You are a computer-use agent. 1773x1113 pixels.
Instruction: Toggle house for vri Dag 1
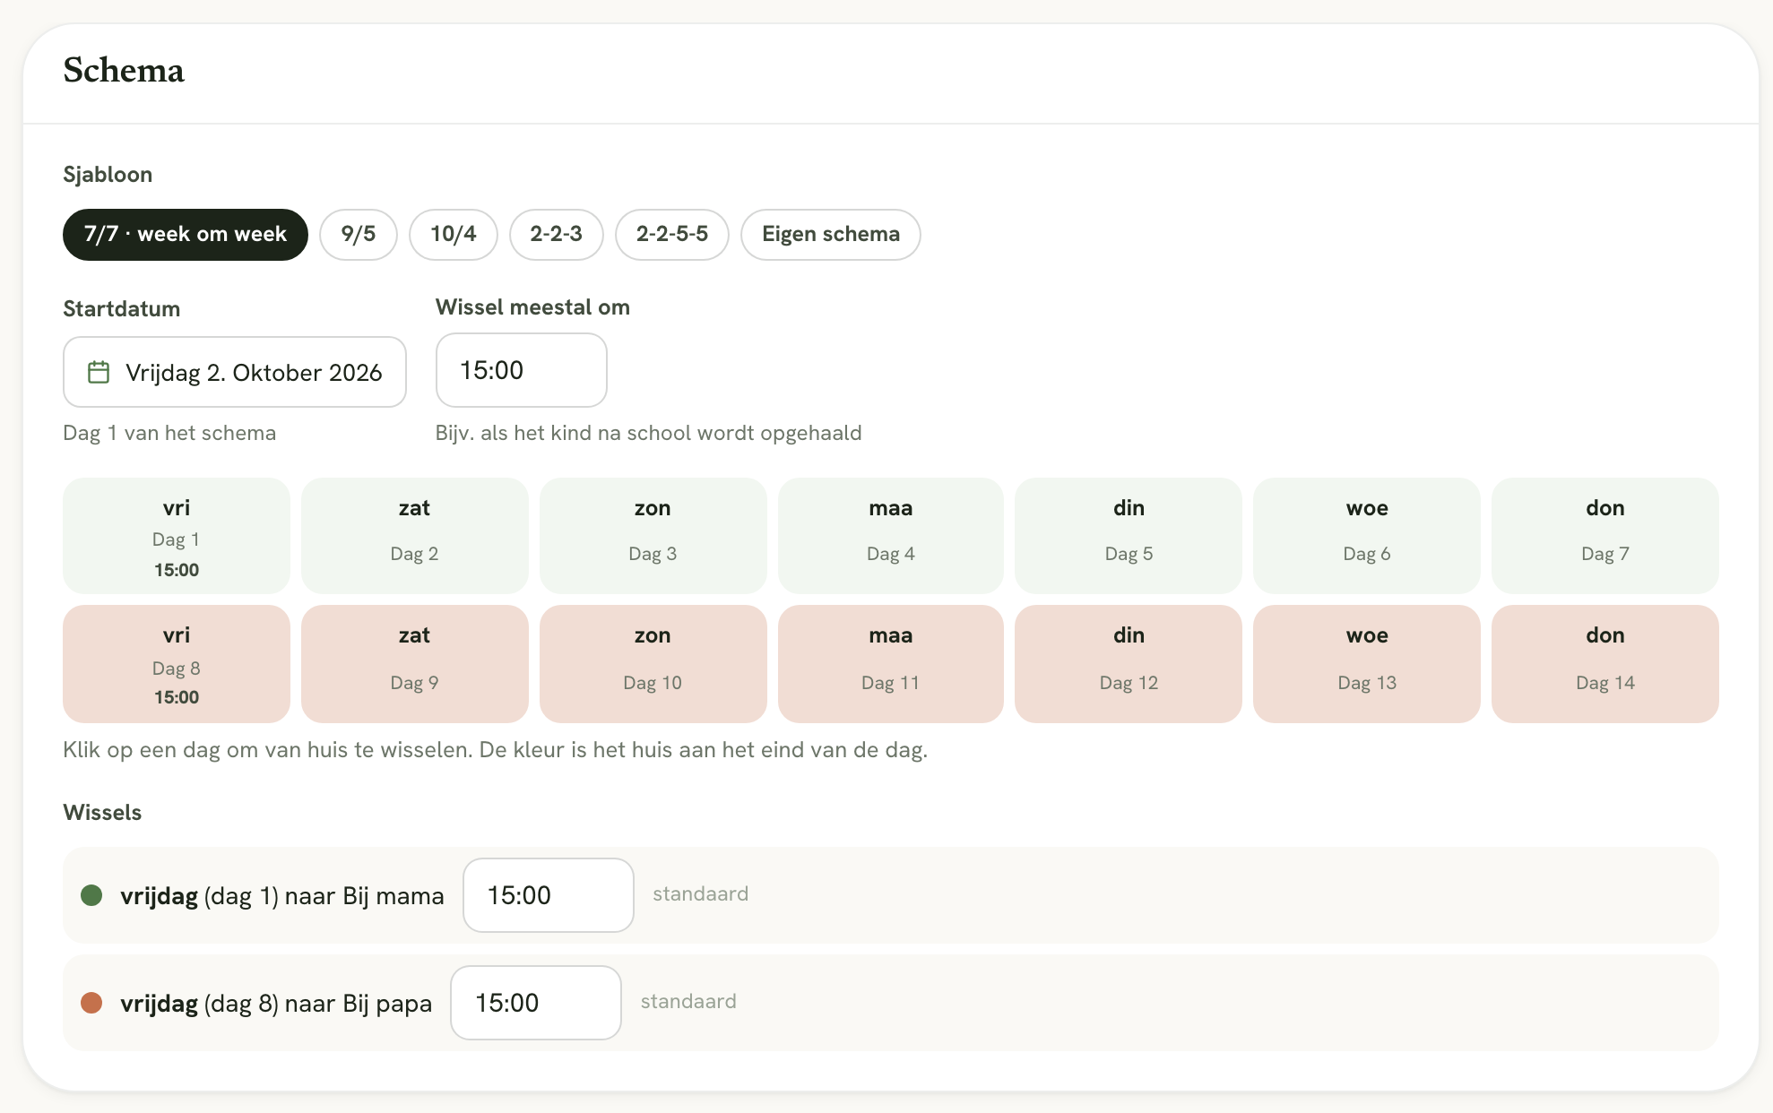(177, 536)
